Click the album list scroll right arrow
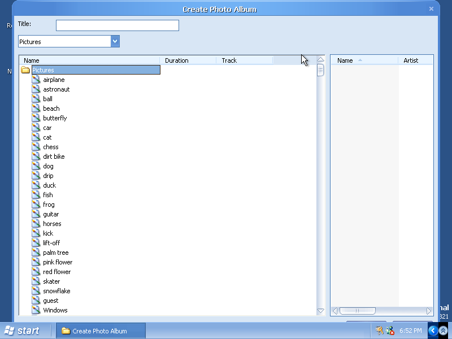452x339 pixels. pos(429,311)
